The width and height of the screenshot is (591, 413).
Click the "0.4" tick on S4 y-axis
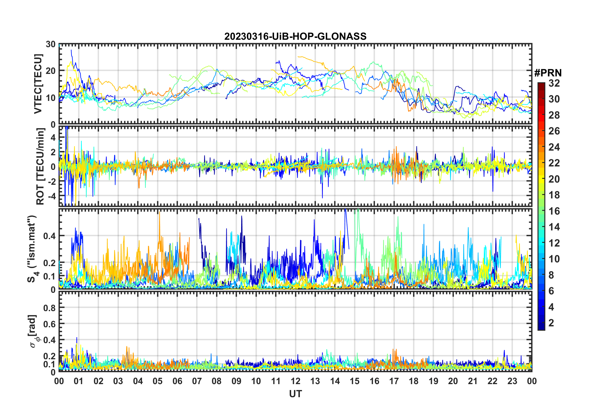pyautogui.click(x=49, y=236)
